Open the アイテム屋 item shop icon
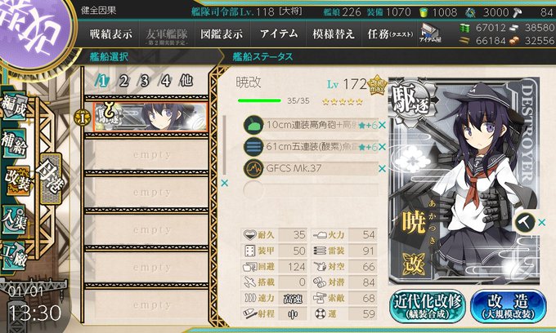The image size is (556, 333). (430, 33)
